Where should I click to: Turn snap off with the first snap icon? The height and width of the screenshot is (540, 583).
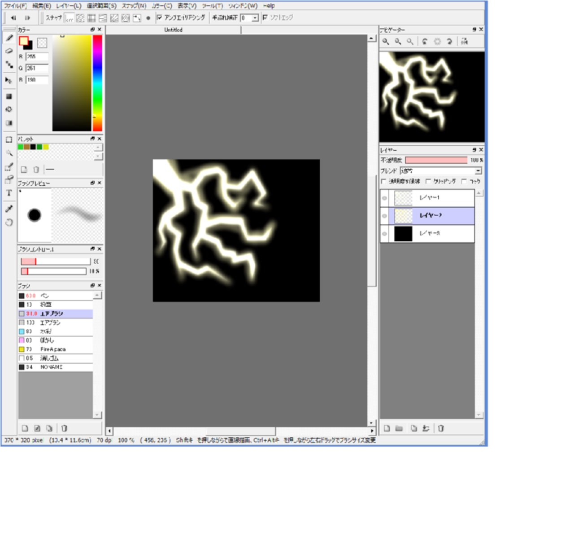(69, 18)
